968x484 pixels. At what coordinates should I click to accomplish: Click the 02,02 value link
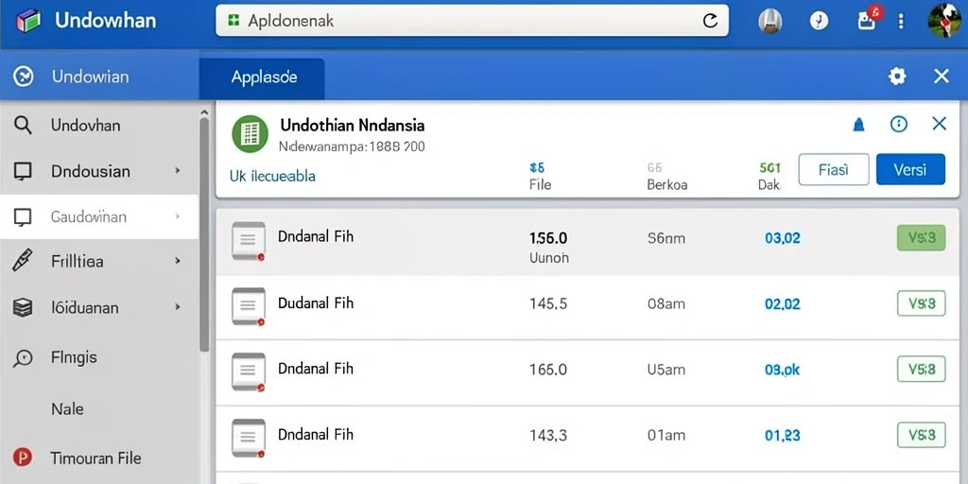coord(782,303)
